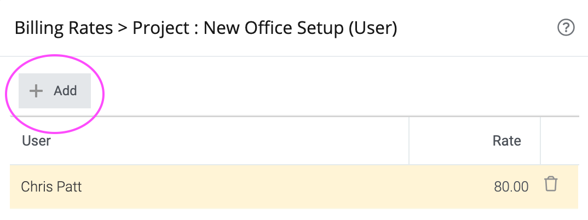Viewport: 588px width, 220px height.
Task: Click empty header cell above trash icon
Action: coord(559,141)
